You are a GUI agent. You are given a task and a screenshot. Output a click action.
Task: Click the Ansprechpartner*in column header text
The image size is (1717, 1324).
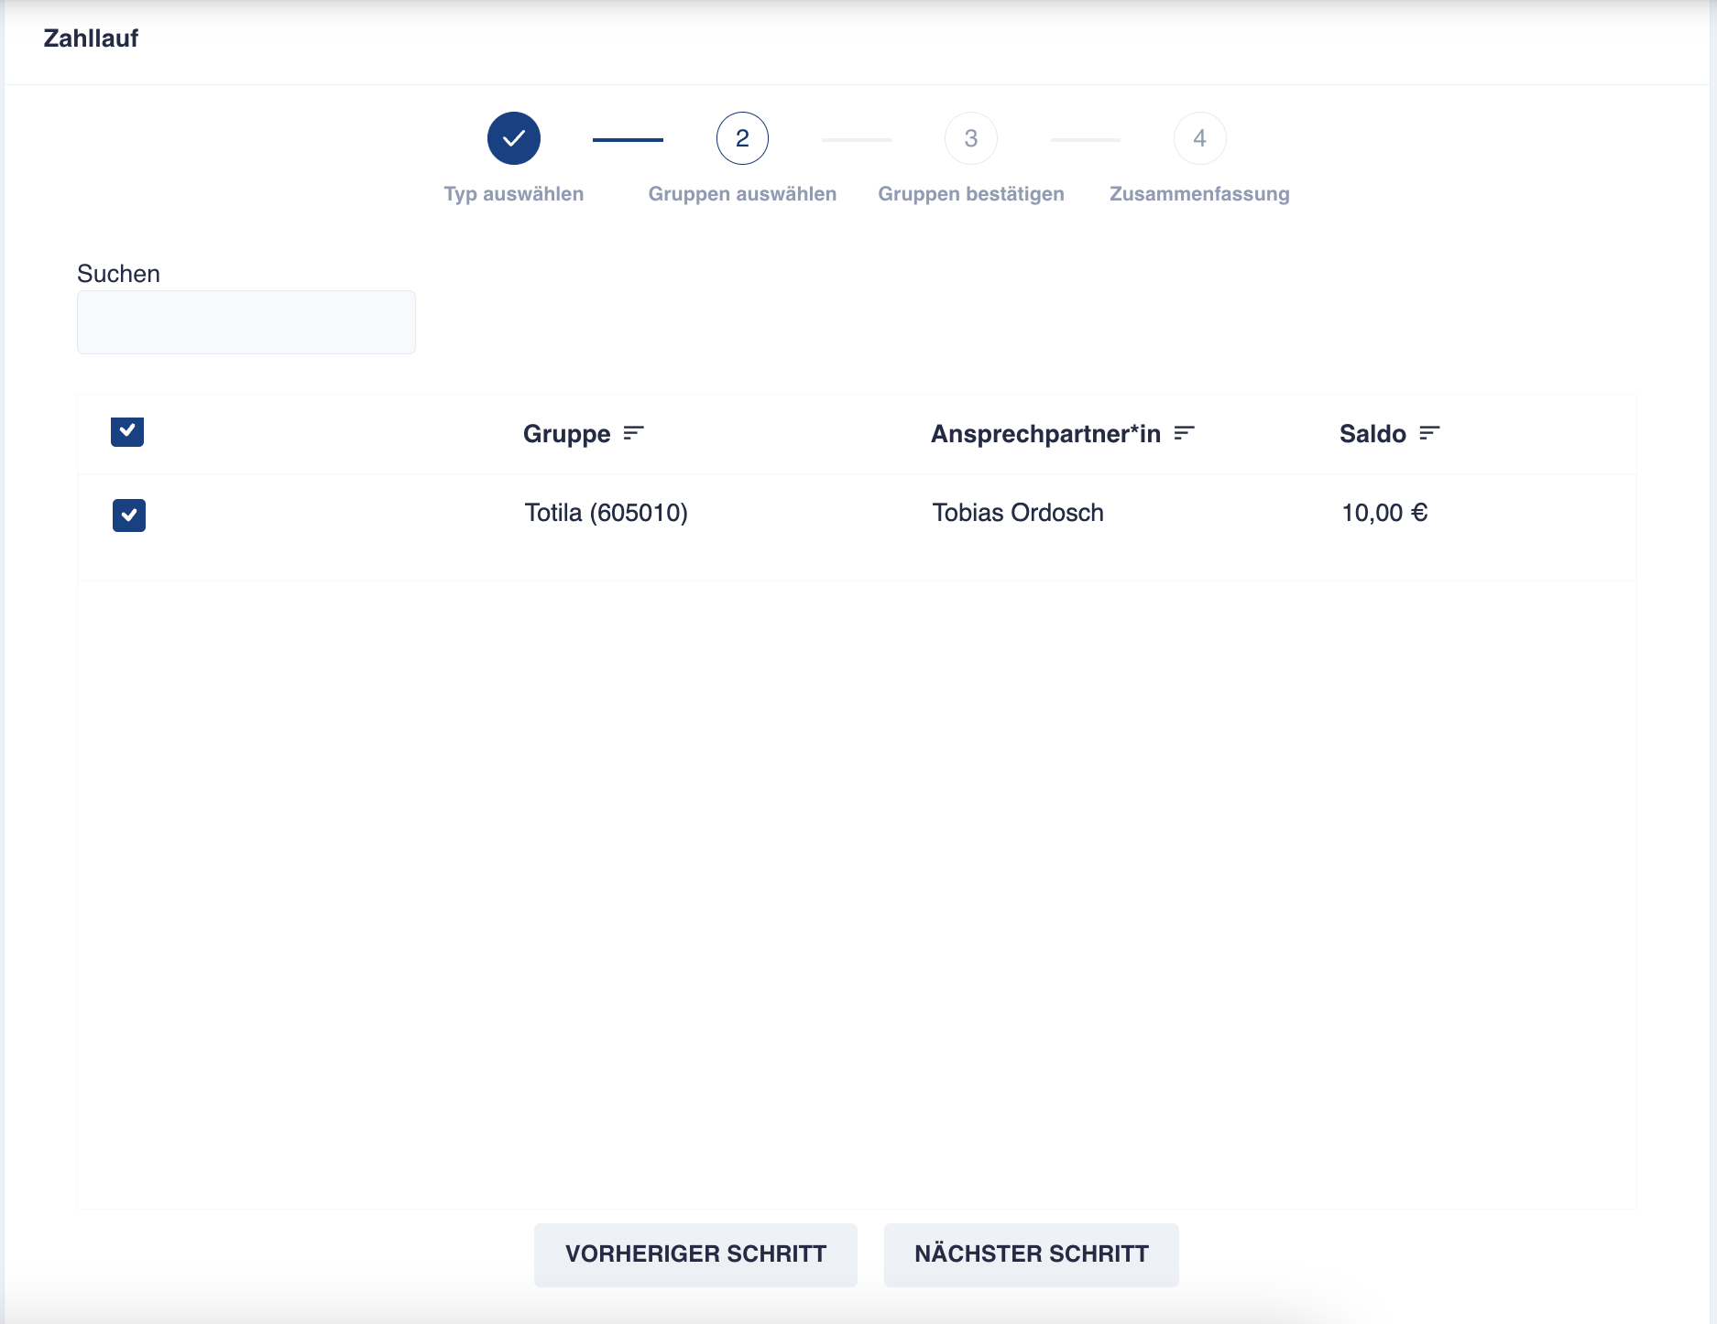pyautogui.click(x=1045, y=434)
